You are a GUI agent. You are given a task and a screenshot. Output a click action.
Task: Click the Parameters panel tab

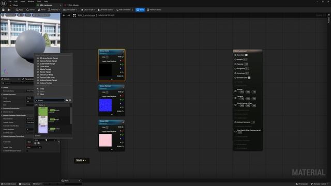(x=28, y=79)
